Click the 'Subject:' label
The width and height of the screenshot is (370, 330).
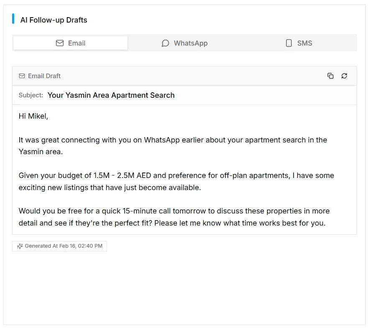click(x=31, y=95)
